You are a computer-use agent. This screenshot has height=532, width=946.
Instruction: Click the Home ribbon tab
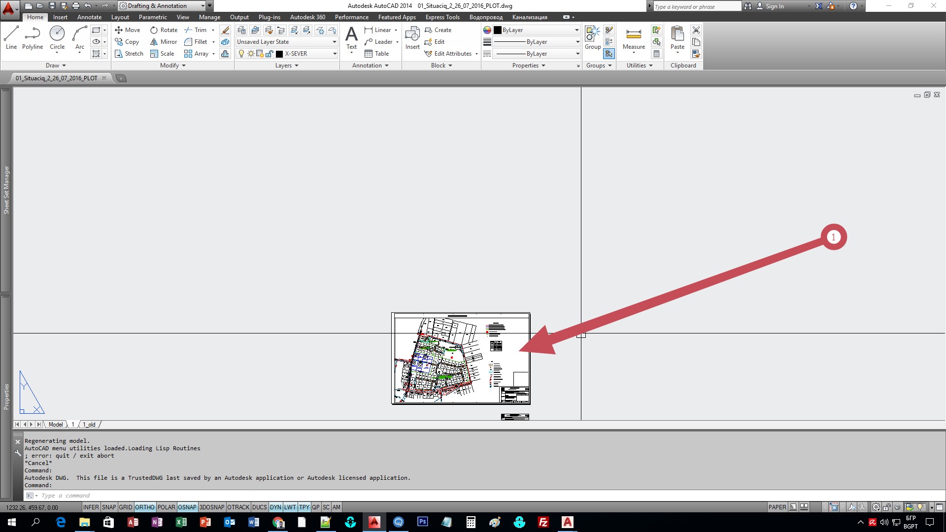(35, 17)
